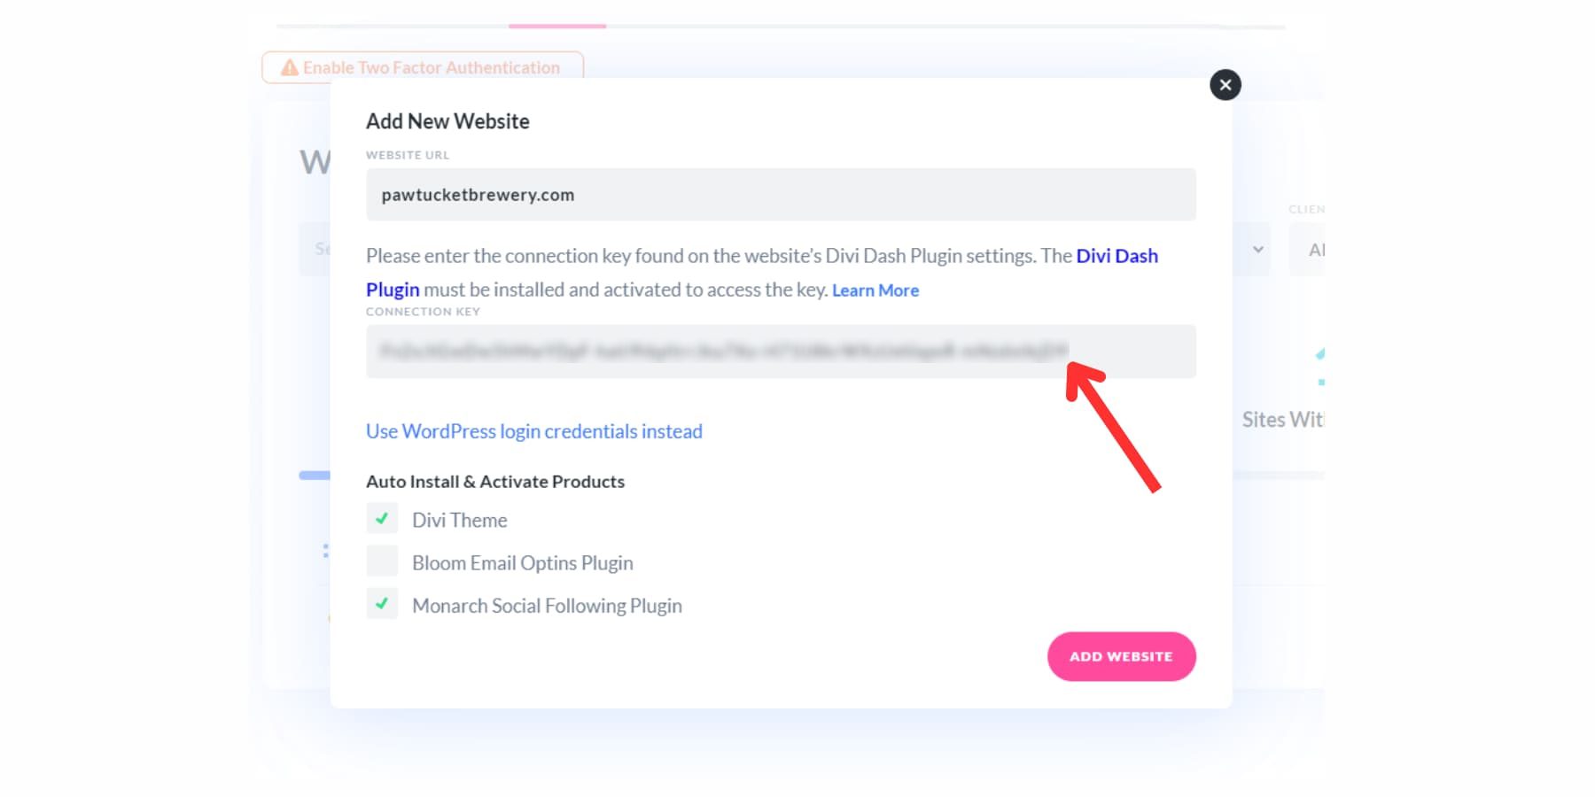1595x797 pixels.
Task: Focus the Website URL field
Action: pyautogui.click(x=780, y=195)
